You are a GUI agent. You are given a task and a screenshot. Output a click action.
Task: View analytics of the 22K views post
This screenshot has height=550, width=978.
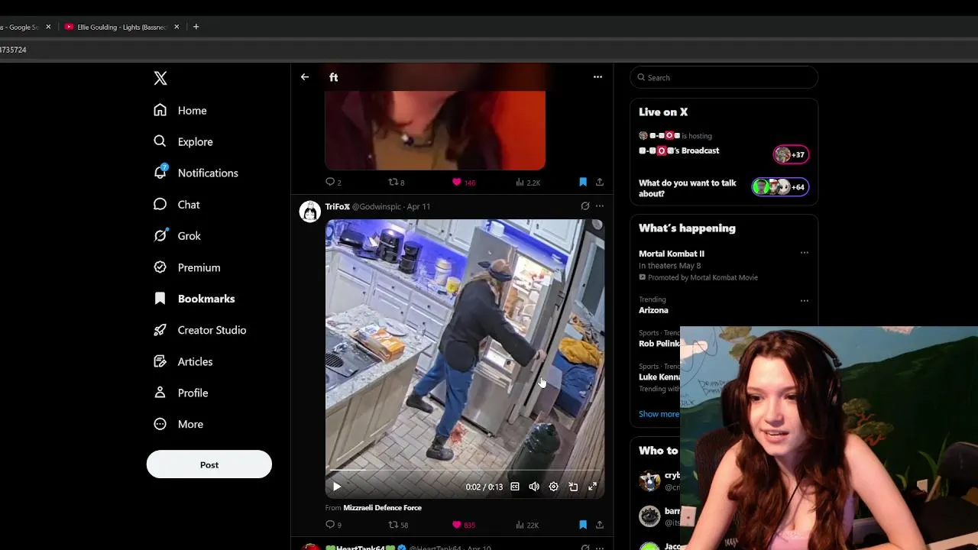click(x=527, y=525)
